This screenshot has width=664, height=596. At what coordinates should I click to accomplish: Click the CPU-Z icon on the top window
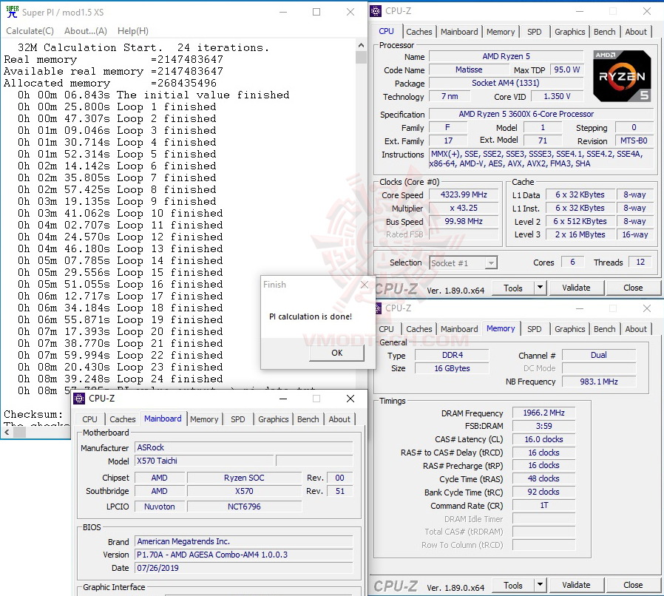[375, 11]
